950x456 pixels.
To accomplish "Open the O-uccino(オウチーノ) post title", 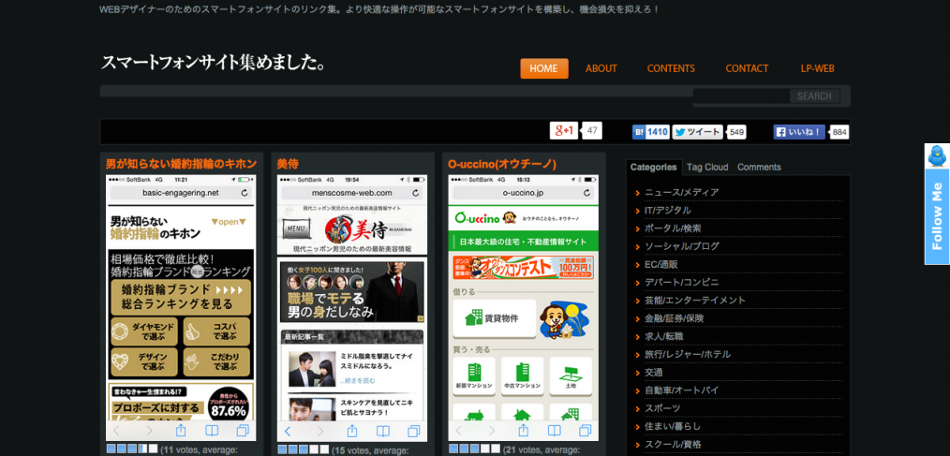I will 502,164.
